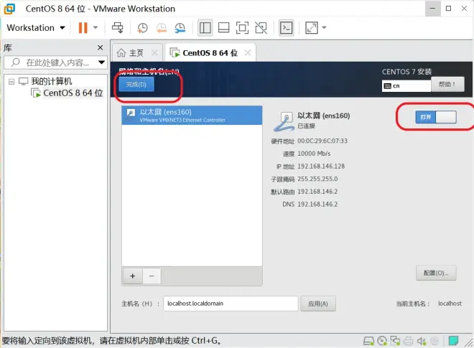
Task: Click the printer status icon
Action: click(408, 341)
